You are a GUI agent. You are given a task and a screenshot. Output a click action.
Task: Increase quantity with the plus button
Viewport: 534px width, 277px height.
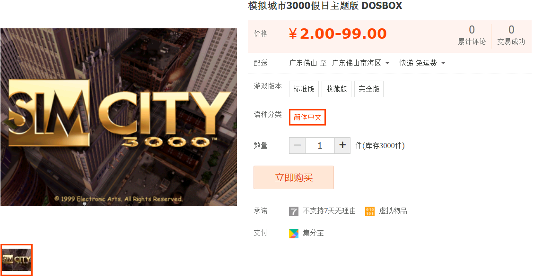click(342, 145)
